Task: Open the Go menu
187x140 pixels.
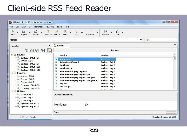Action: point(30,27)
